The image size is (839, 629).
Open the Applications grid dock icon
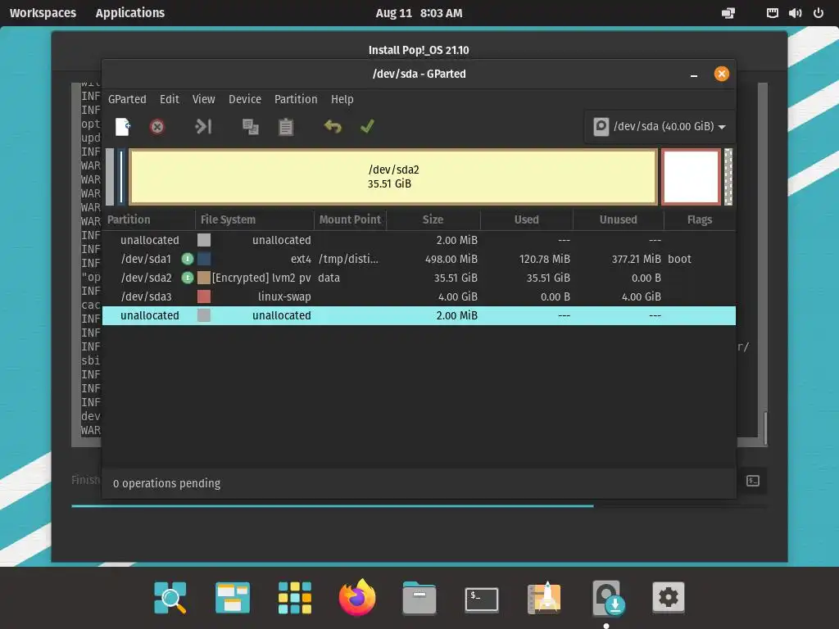[295, 597]
